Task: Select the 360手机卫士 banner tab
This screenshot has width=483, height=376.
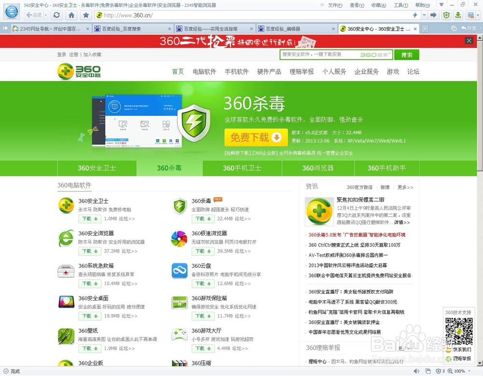Action: pyautogui.click(x=242, y=168)
